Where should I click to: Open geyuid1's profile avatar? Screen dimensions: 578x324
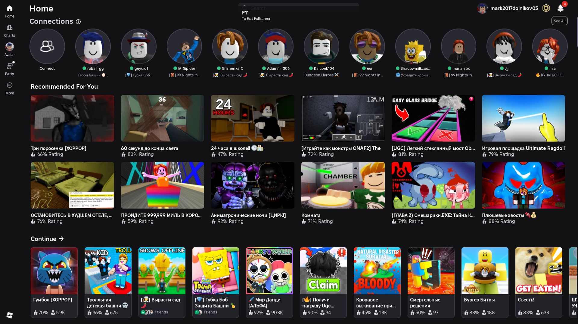point(139,46)
